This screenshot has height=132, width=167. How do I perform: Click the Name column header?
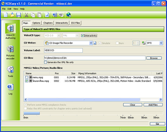[x=37, y=73]
